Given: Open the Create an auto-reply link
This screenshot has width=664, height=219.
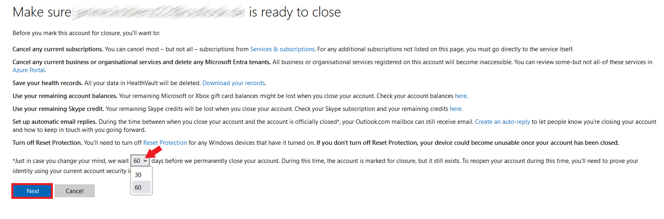Looking at the screenshot, I should click(x=502, y=122).
